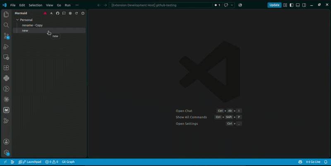Click the blue Update button
This screenshot has width=331, height=166.
(274, 5)
